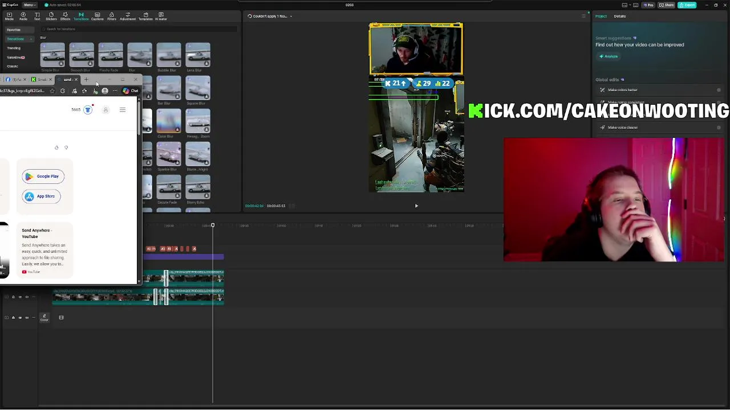Open the Stickers panel
Image resolution: width=730 pixels, height=410 pixels.
point(51,16)
